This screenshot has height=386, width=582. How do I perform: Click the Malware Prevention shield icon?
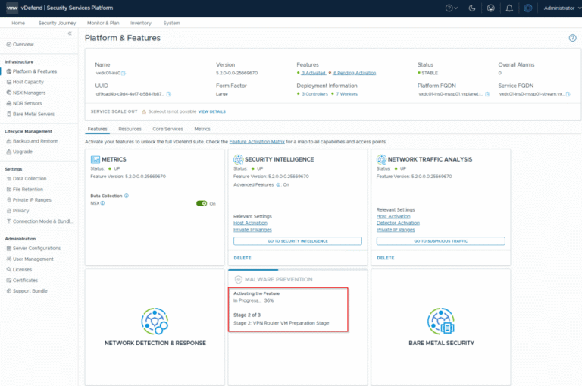(238, 279)
